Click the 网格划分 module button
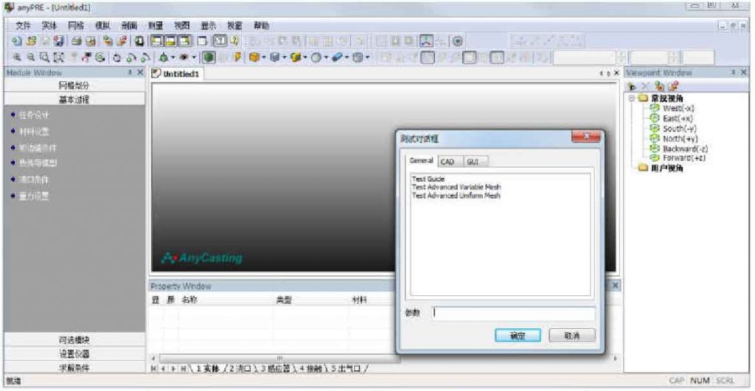The image size is (755, 391). pyautogui.click(x=74, y=86)
